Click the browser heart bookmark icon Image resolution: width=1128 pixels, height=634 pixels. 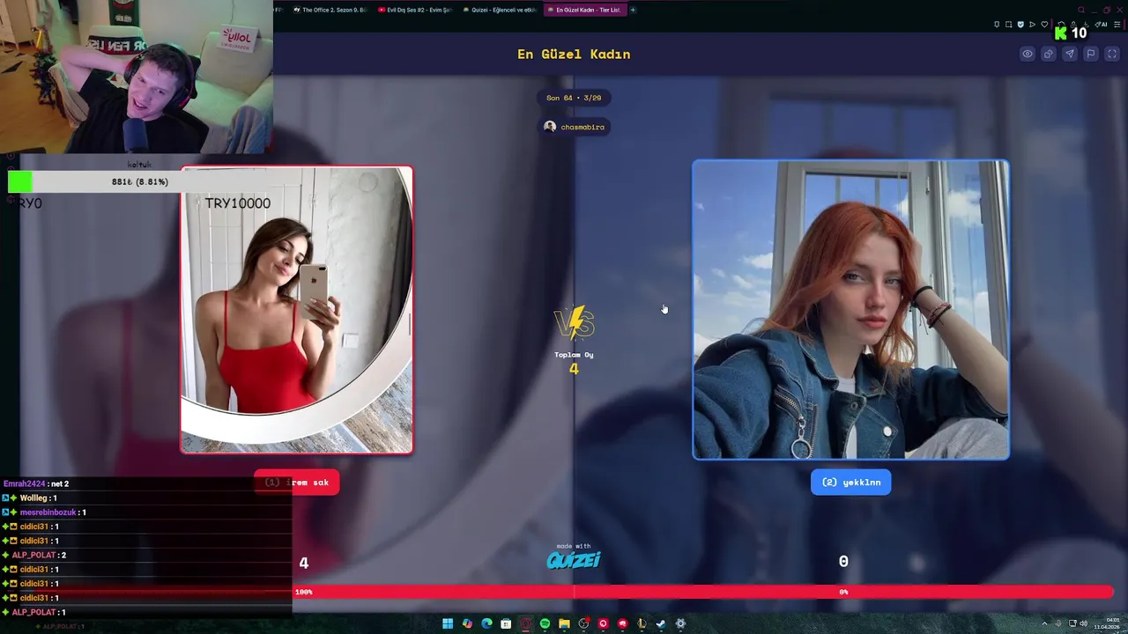(x=1044, y=25)
